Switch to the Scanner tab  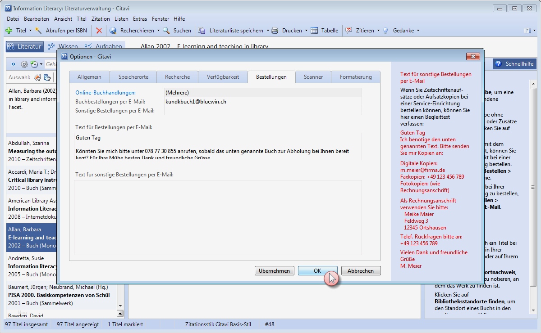[x=313, y=77]
